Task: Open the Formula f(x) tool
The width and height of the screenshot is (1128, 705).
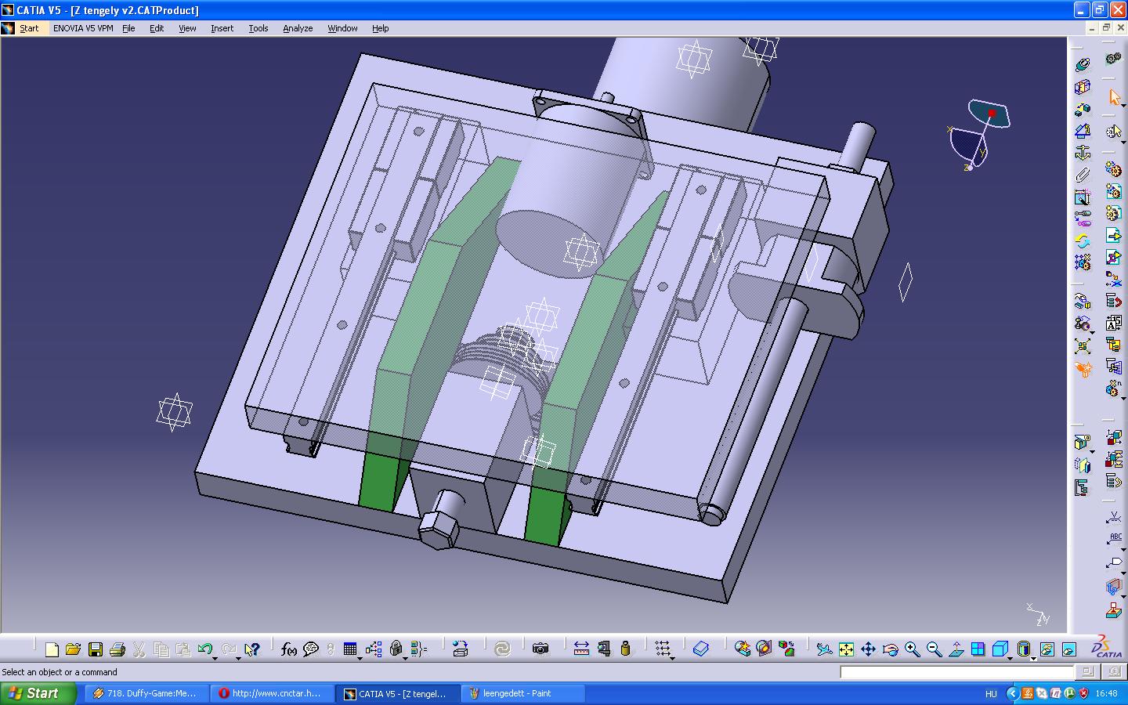Action: point(288,649)
